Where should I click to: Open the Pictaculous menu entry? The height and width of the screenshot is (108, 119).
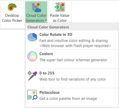[72, 98]
